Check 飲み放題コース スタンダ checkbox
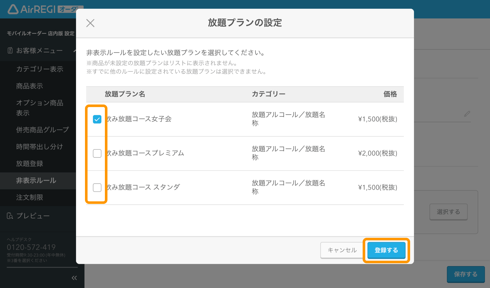This screenshot has width=490, height=288. (x=97, y=187)
